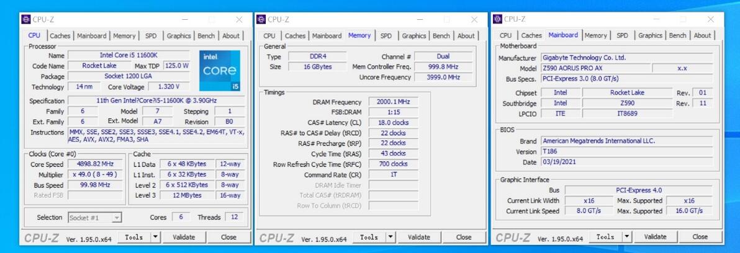Open the Memory tab in the Mainboard window

(x=595, y=36)
